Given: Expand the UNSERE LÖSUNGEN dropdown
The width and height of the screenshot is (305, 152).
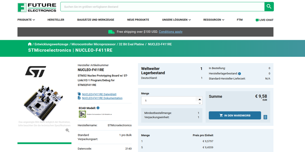Looking at the screenshot, I should (x=176, y=20).
